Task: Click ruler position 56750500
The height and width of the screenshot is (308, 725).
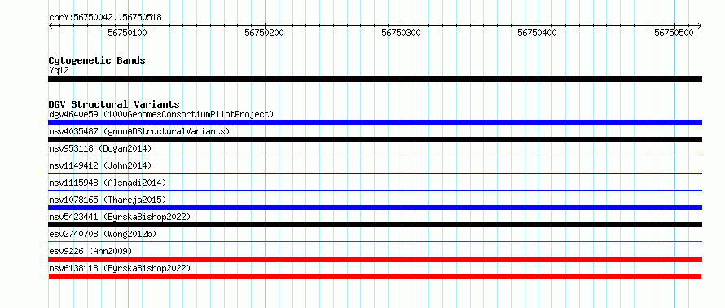Action: click(x=674, y=33)
